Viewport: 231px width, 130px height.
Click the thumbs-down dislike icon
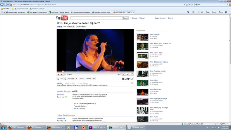pyautogui.click(x=65, y=79)
